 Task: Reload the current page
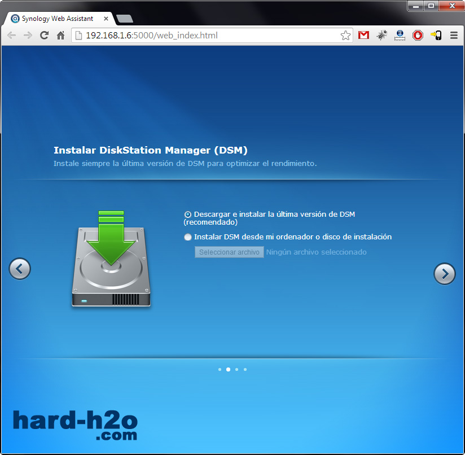45,36
